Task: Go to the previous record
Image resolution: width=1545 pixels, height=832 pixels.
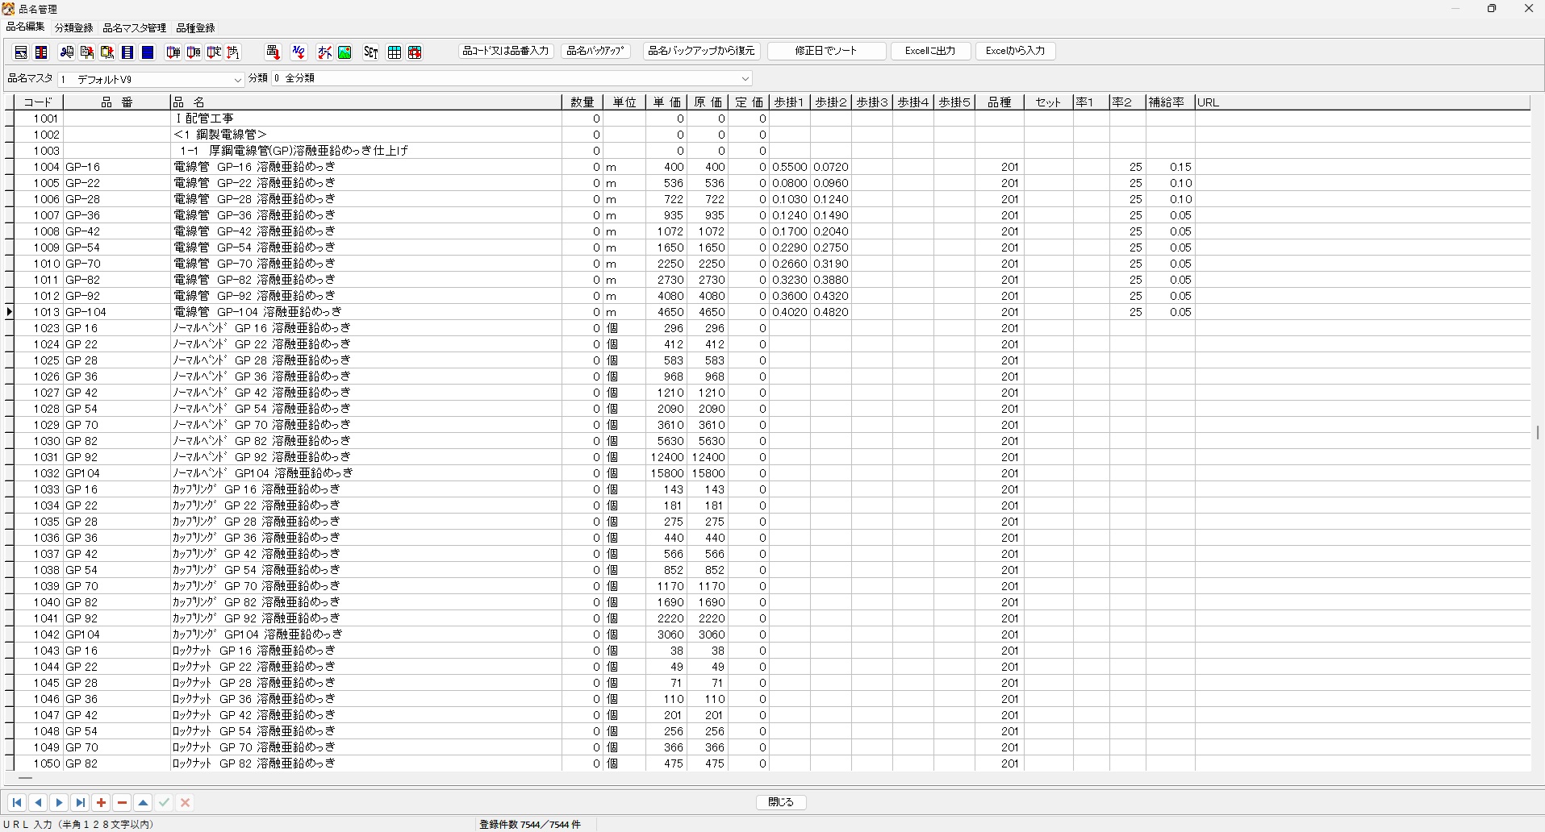Action: pyautogui.click(x=38, y=802)
